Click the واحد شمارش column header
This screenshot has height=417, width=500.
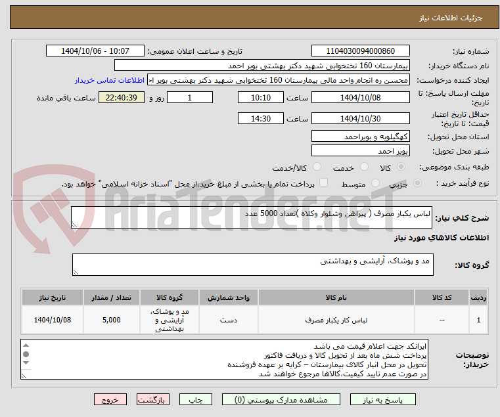[x=228, y=297]
